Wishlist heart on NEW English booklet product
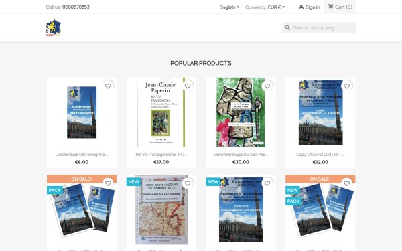402x251 pixels. tap(267, 183)
